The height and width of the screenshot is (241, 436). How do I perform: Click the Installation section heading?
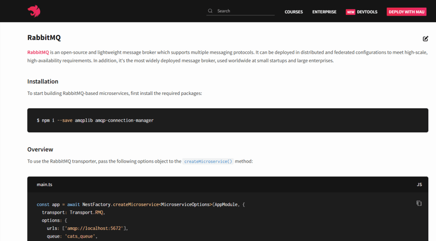click(x=43, y=81)
